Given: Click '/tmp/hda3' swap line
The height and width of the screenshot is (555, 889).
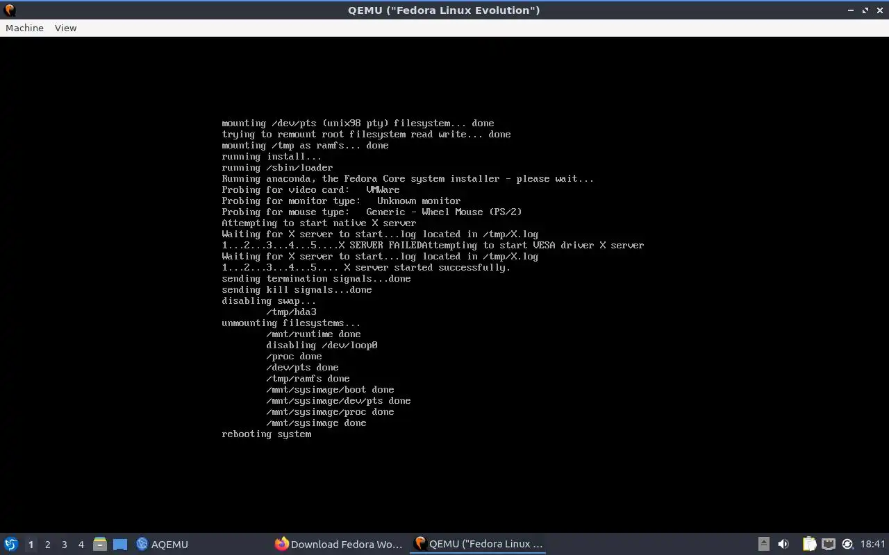Looking at the screenshot, I should coord(291,311).
